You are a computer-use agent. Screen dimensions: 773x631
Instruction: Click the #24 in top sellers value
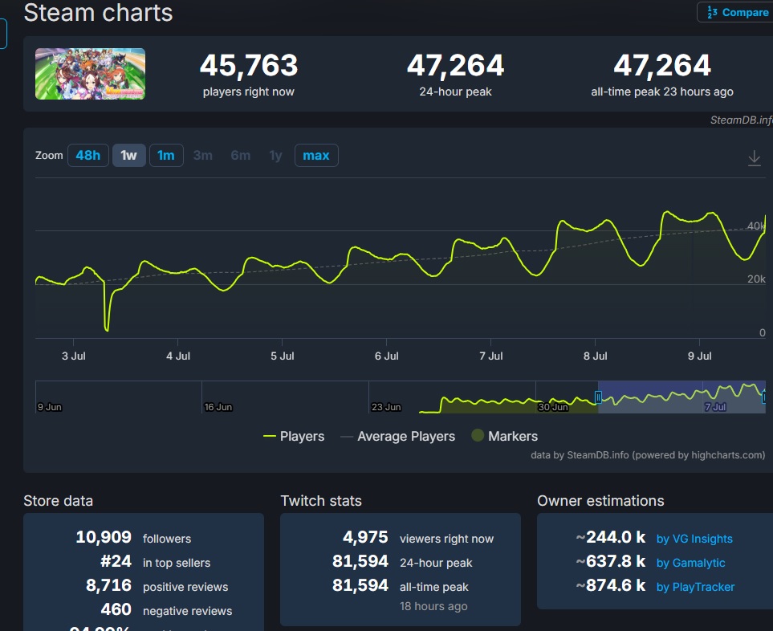point(116,561)
